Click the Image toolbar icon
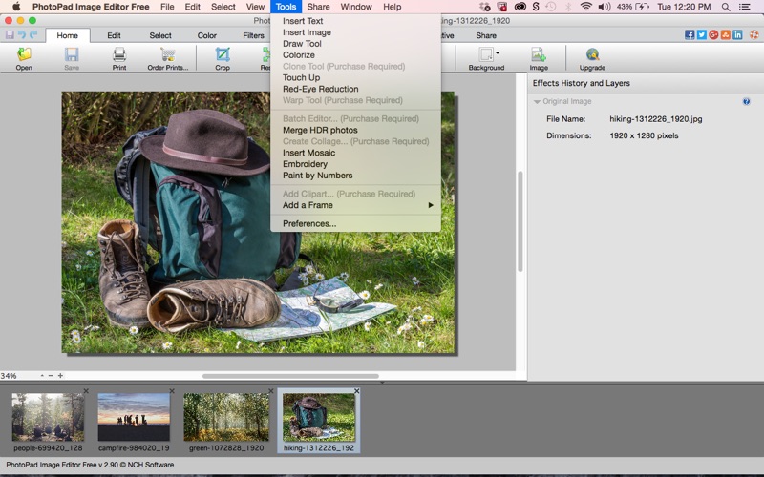The height and width of the screenshot is (477, 764). 539,56
